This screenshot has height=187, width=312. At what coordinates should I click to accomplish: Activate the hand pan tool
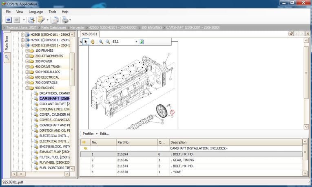click(93, 42)
